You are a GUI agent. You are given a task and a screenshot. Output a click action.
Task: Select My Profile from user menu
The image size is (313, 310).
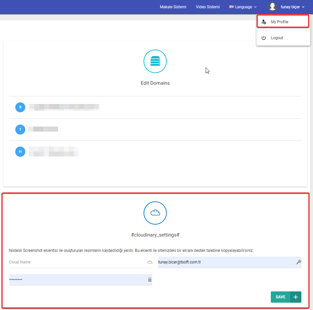[x=279, y=22]
